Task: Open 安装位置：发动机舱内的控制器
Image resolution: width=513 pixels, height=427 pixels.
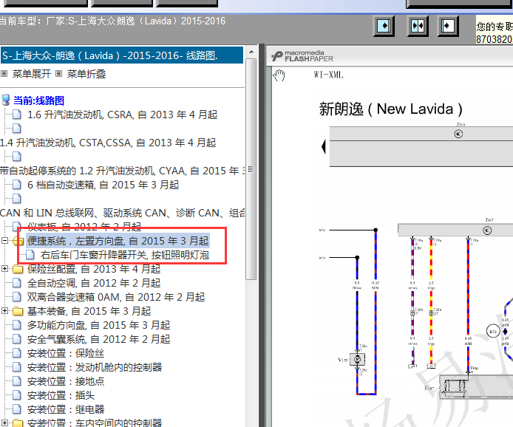Action: [x=95, y=367]
